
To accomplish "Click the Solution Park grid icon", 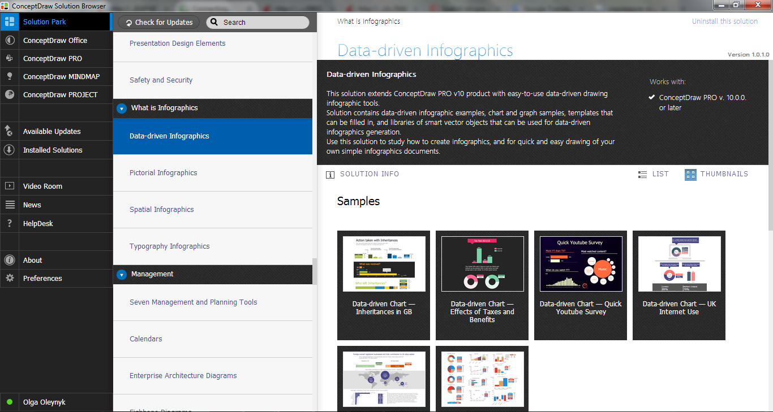I will 9,22.
